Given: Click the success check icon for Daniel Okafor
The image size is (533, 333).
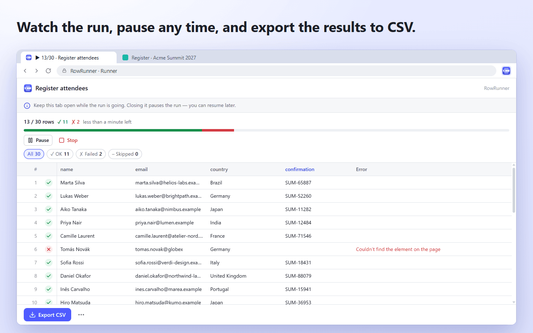Looking at the screenshot, I should (x=49, y=276).
